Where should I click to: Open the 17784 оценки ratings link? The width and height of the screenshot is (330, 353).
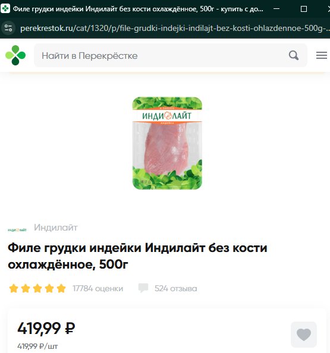(x=98, y=288)
